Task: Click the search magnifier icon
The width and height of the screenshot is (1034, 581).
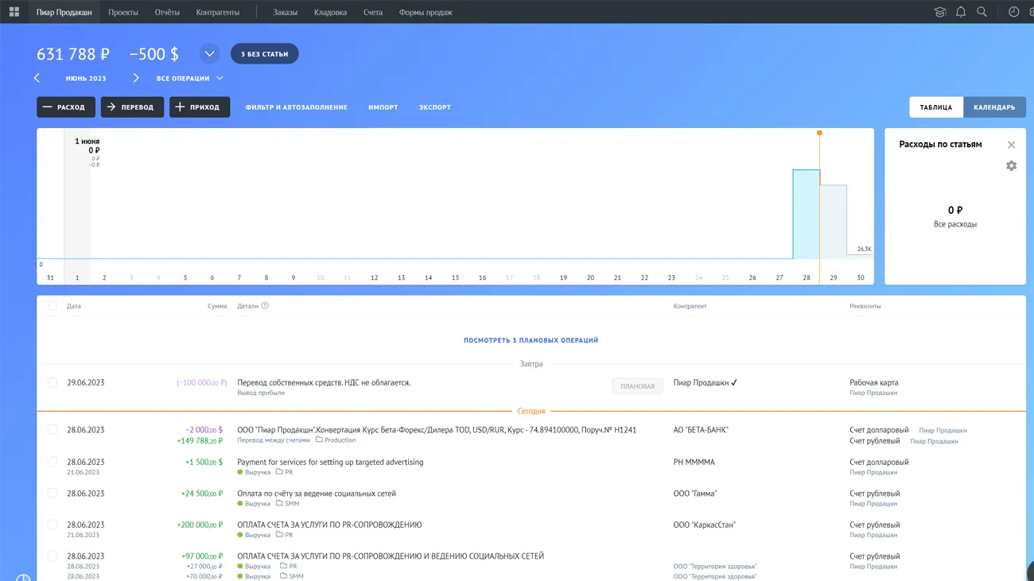Action: 982,12
